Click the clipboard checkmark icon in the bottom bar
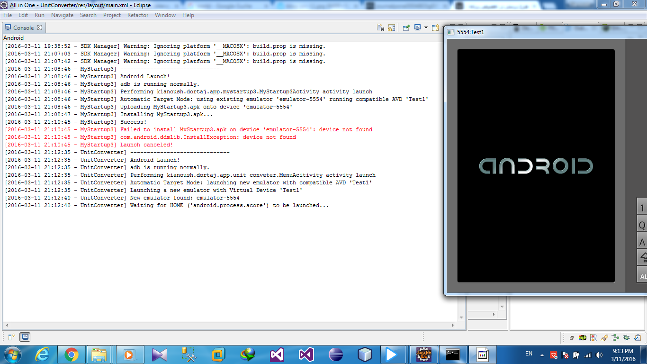The height and width of the screenshot is (364, 647). 638,338
